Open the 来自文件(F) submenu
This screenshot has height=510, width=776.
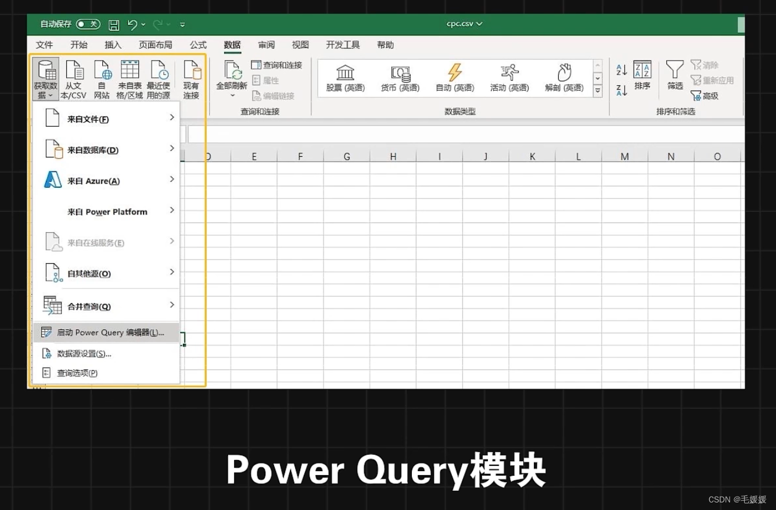tap(106, 118)
